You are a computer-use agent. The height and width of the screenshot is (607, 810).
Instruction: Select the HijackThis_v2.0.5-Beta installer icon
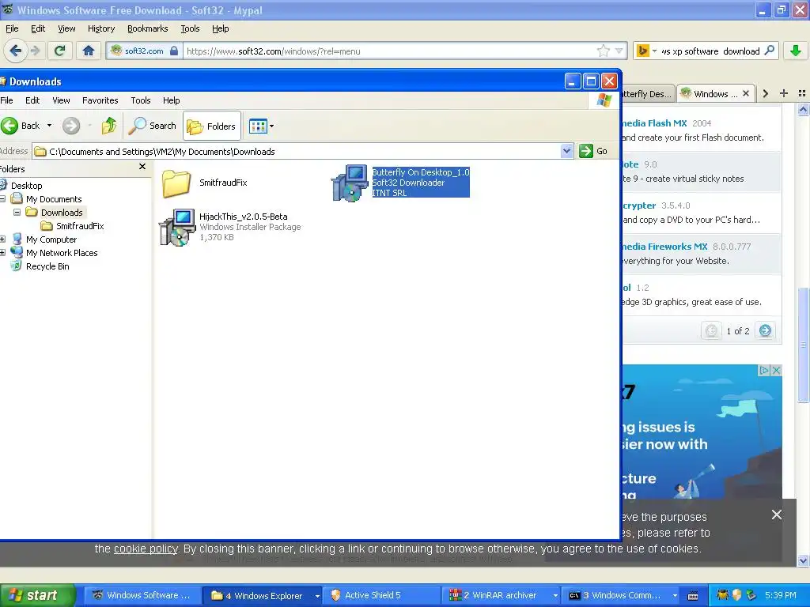point(176,228)
